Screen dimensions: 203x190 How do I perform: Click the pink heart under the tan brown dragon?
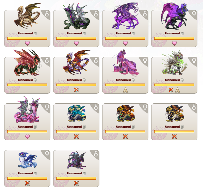pos(27,43)
